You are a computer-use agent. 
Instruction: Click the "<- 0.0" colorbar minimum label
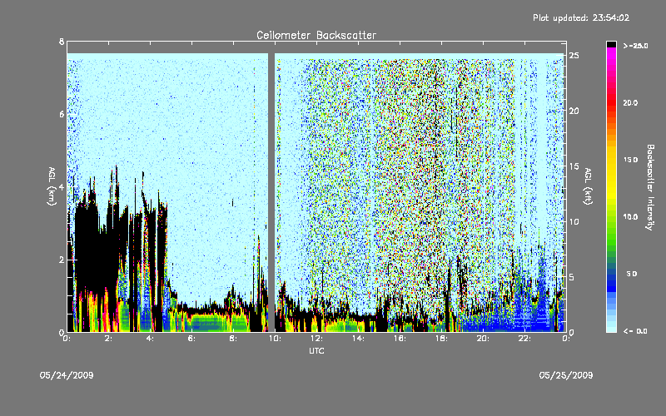pyautogui.click(x=635, y=331)
